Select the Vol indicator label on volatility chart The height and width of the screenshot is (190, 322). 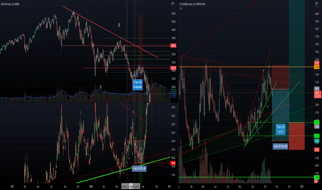click(x=181, y=8)
